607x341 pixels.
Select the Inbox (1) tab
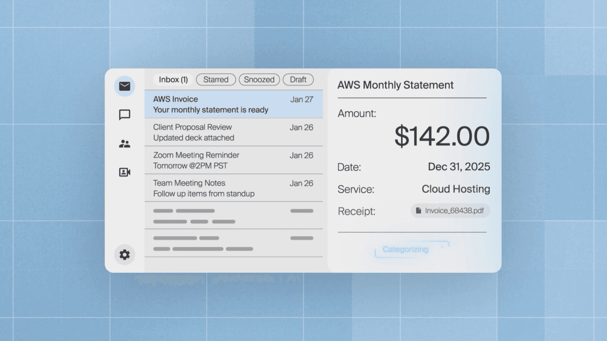(x=173, y=80)
